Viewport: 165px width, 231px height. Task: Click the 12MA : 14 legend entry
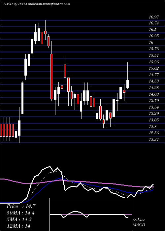(18, 226)
